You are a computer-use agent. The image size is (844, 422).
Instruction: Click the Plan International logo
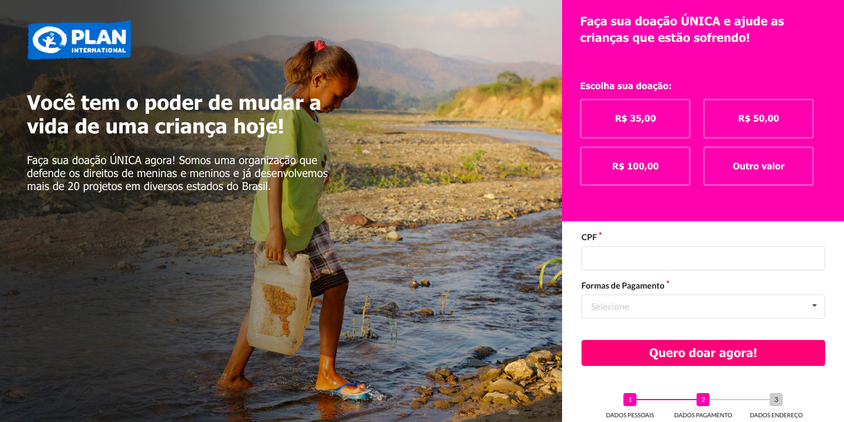pos(79,40)
